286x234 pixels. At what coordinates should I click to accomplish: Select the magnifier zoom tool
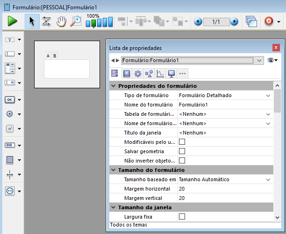(76, 21)
